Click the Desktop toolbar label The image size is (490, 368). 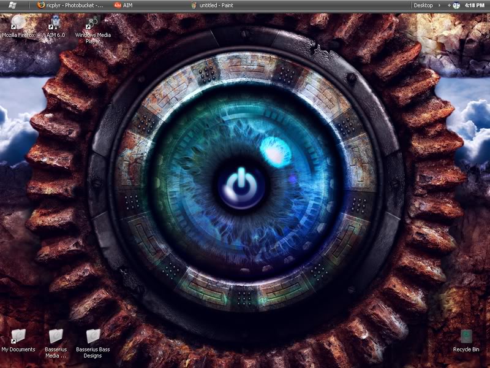(x=423, y=6)
